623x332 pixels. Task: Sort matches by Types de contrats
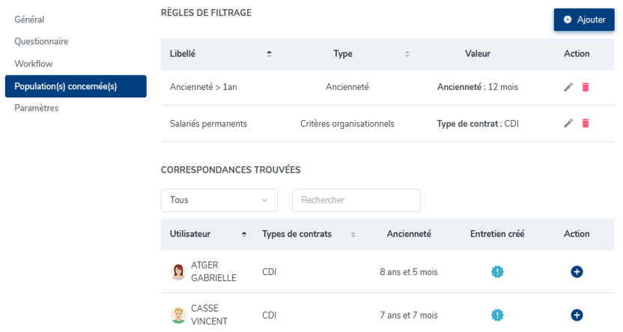[x=353, y=234]
